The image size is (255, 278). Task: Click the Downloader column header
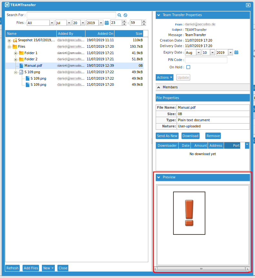pyautogui.click(x=167, y=145)
